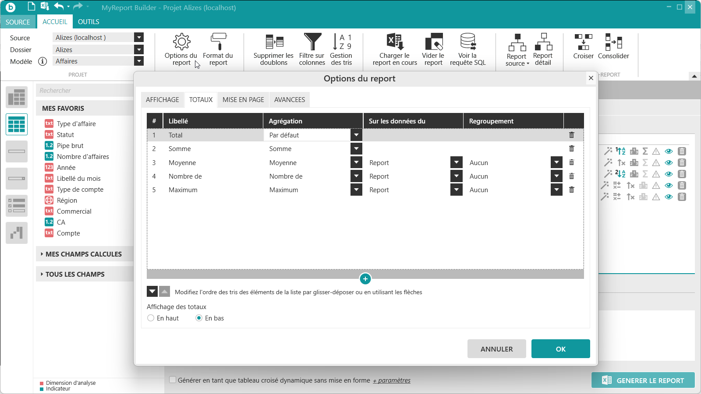Enable tableau croisé dynamique checkbox
This screenshot has width=701, height=394.
(173, 380)
